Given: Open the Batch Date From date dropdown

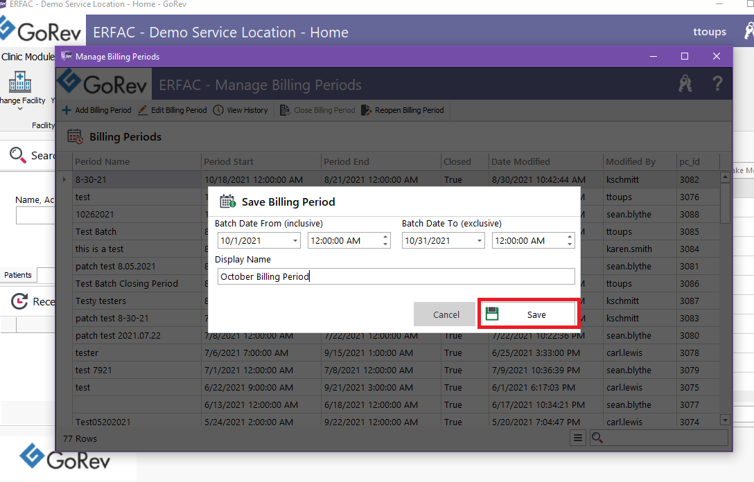Looking at the screenshot, I should (x=295, y=240).
